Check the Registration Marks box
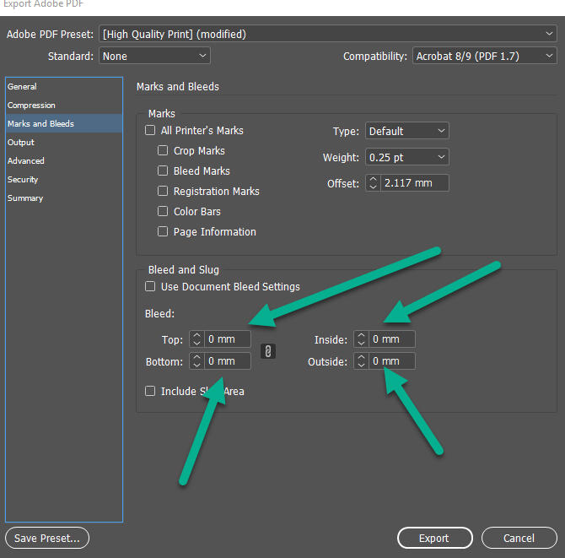The width and height of the screenshot is (565, 558). tap(163, 191)
